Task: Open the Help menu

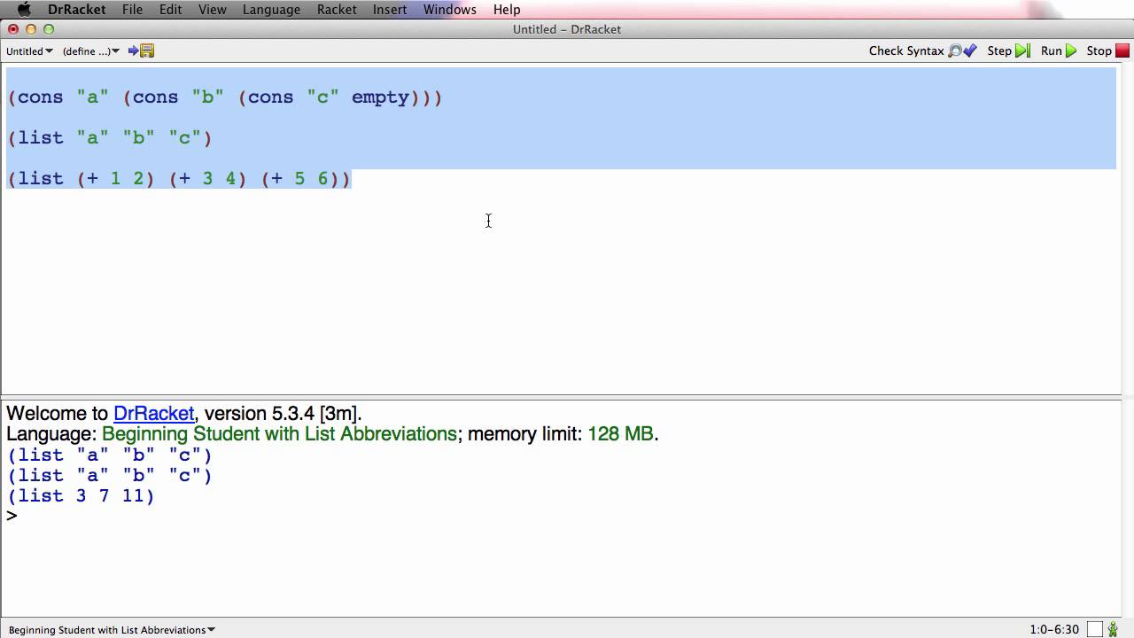Action: (x=507, y=10)
